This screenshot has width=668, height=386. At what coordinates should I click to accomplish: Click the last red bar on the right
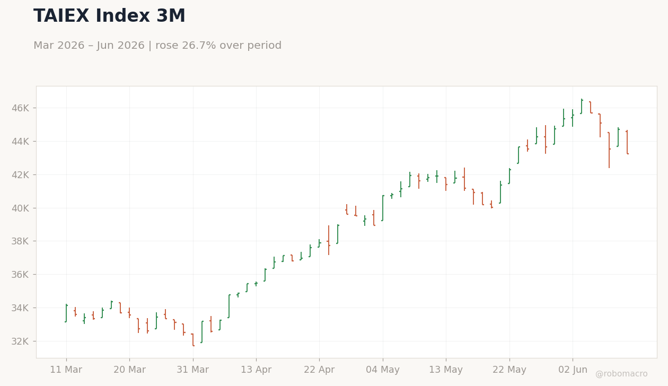[627, 142]
